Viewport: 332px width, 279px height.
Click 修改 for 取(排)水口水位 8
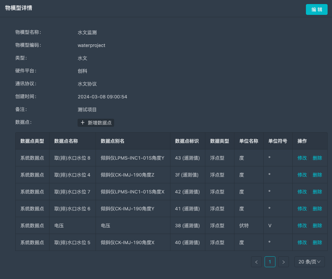[x=302, y=158]
